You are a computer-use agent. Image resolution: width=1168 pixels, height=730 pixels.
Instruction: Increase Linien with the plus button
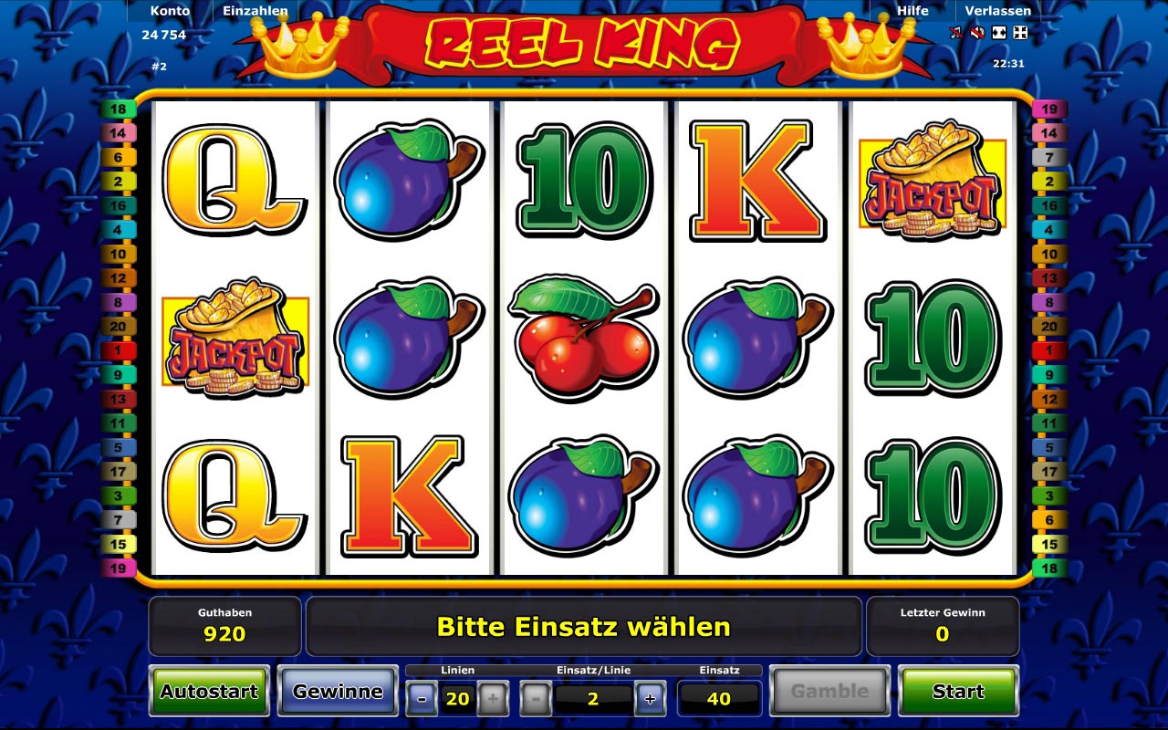pos(493,700)
